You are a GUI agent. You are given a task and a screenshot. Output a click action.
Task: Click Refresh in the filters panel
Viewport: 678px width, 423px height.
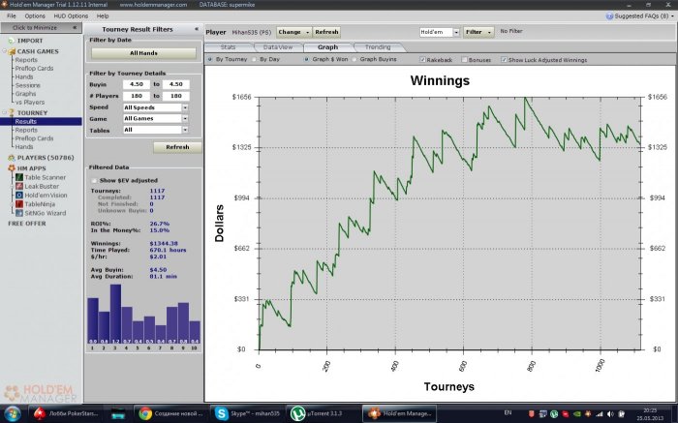pos(177,147)
